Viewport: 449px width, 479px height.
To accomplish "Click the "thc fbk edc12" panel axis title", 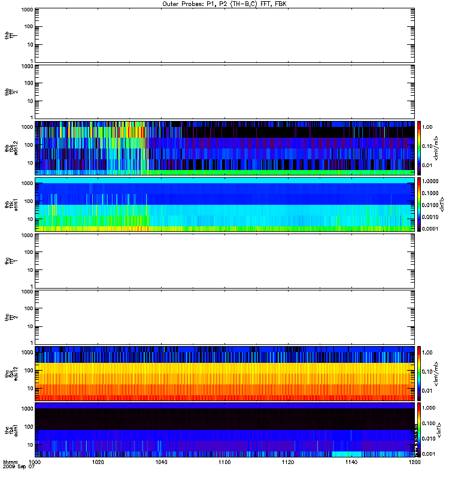I will pos(11,373).
